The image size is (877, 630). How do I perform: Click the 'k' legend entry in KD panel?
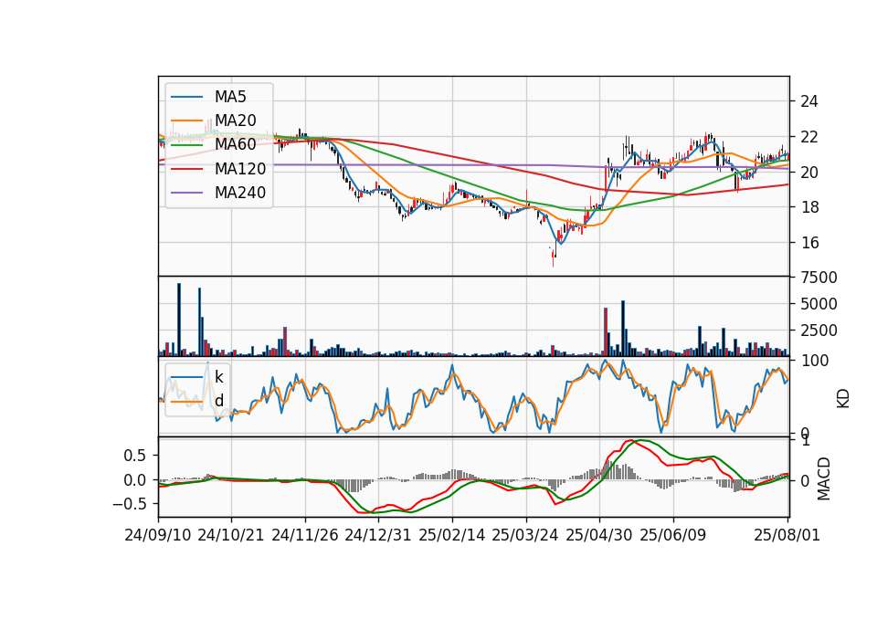coord(218,377)
